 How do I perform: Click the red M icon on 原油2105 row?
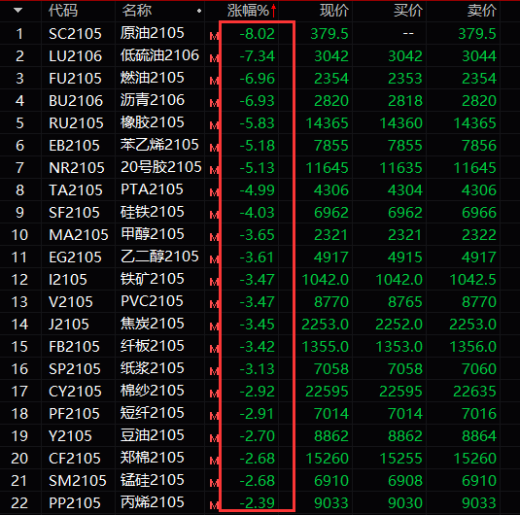pos(214,36)
